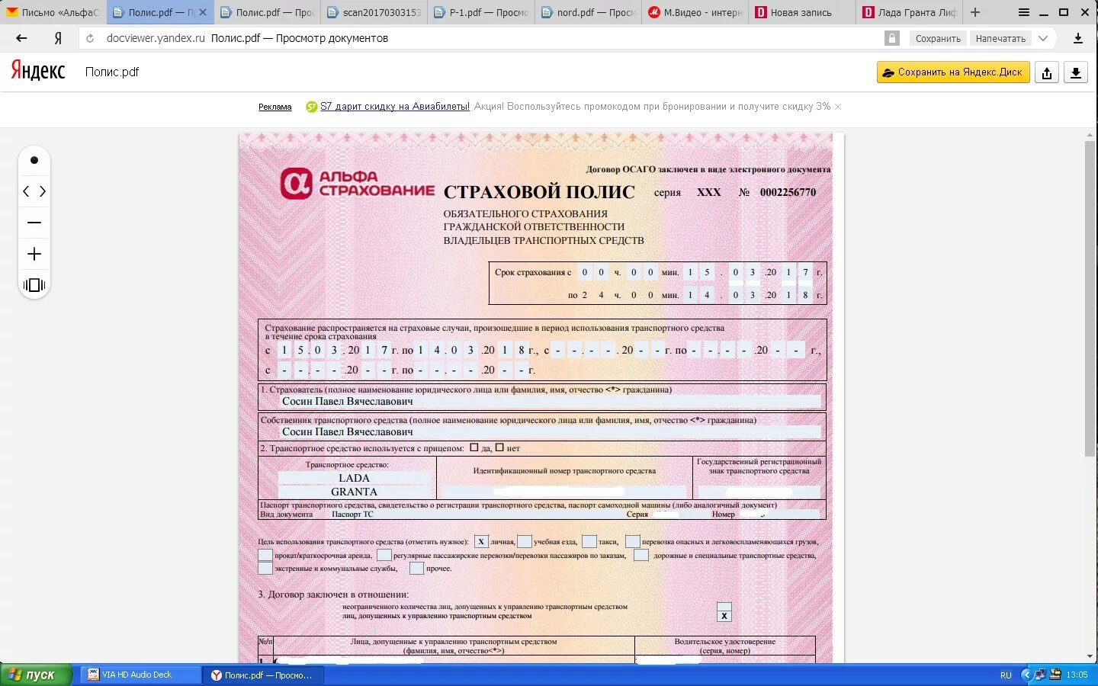Toggle the 'прочее' checkbox
Screen dimensions: 1098x686
tap(416, 569)
